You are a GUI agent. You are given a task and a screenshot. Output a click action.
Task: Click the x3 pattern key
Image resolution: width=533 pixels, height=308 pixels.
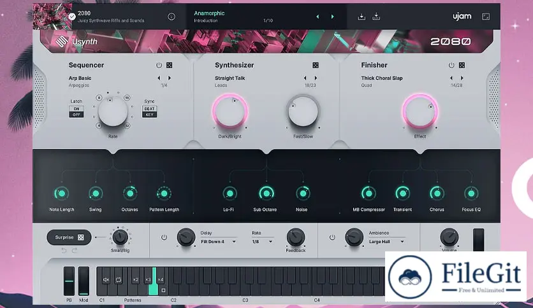[x=148, y=280]
